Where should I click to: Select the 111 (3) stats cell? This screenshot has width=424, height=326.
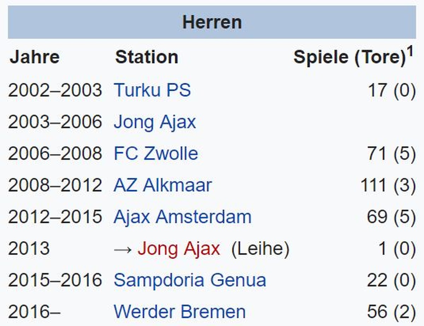coord(388,186)
